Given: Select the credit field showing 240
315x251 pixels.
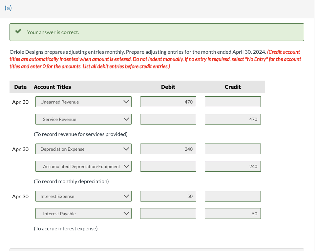Looking at the screenshot, I should coord(233,166).
